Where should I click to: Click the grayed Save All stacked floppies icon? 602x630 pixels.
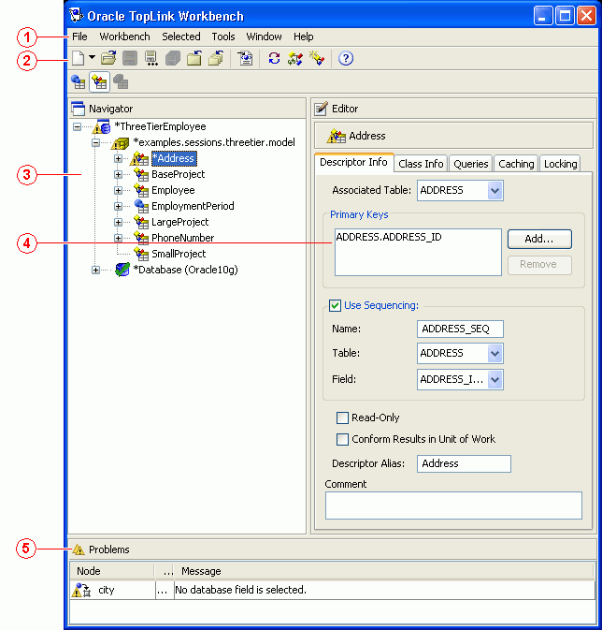pos(173,59)
